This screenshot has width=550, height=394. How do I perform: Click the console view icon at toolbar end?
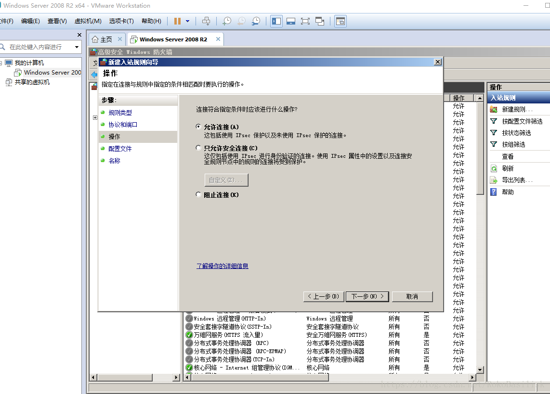point(340,21)
